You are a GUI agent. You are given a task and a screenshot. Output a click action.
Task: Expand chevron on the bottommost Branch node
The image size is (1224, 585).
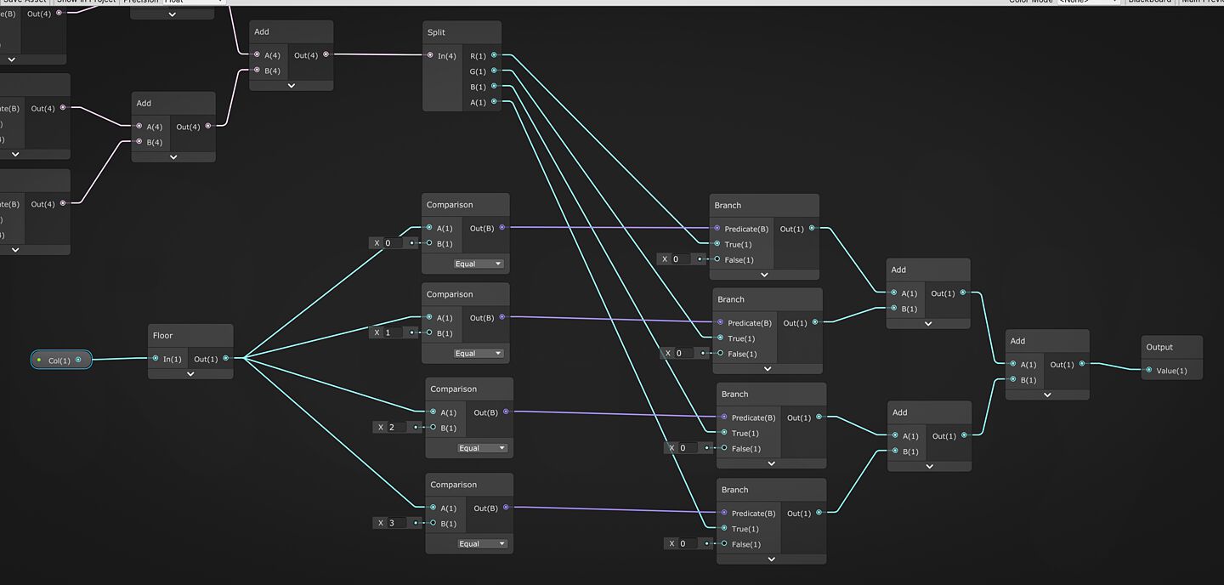point(771,559)
